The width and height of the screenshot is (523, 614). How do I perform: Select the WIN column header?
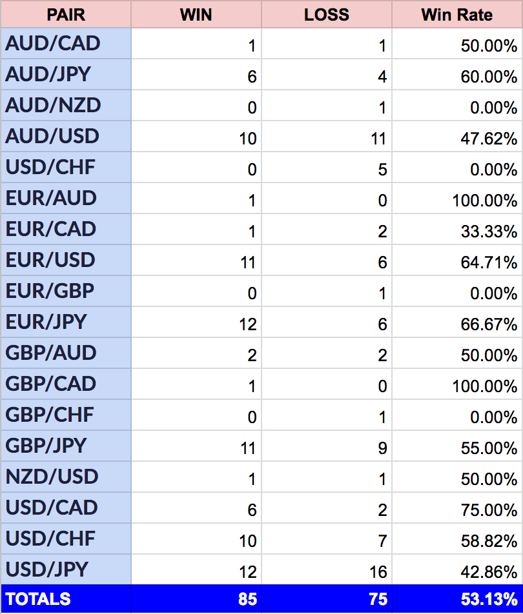(196, 14)
